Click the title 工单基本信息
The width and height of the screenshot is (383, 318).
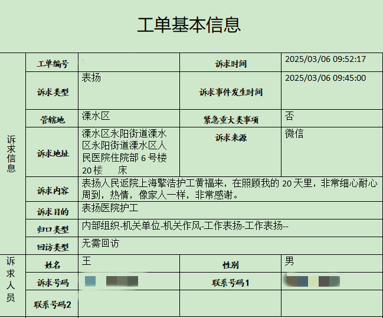[189, 25]
